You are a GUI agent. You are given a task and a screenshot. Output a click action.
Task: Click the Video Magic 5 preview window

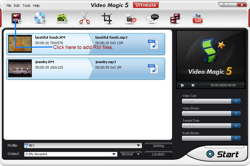pyautogui.click(x=211, y=56)
